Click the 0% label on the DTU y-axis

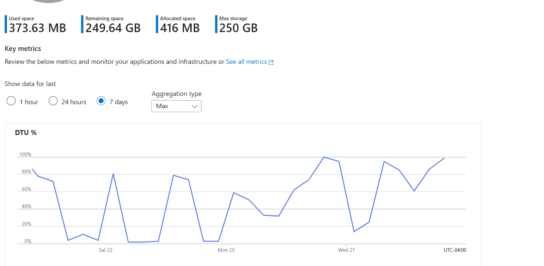(x=28, y=241)
